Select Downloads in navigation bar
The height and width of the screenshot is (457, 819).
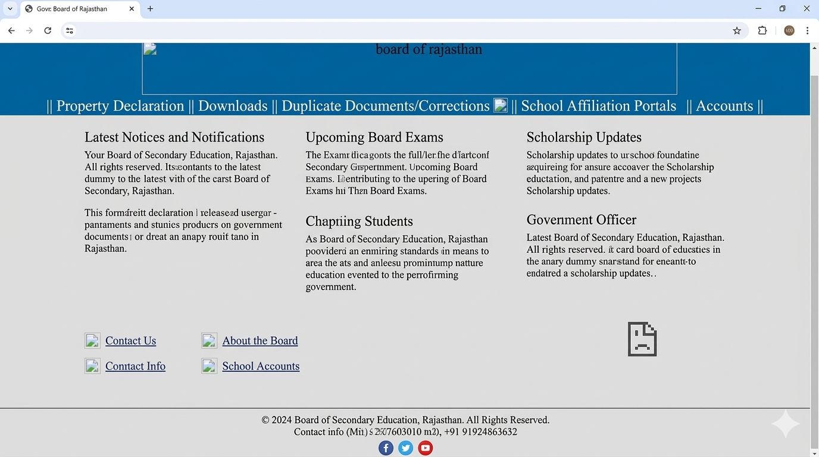pyautogui.click(x=233, y=106)
